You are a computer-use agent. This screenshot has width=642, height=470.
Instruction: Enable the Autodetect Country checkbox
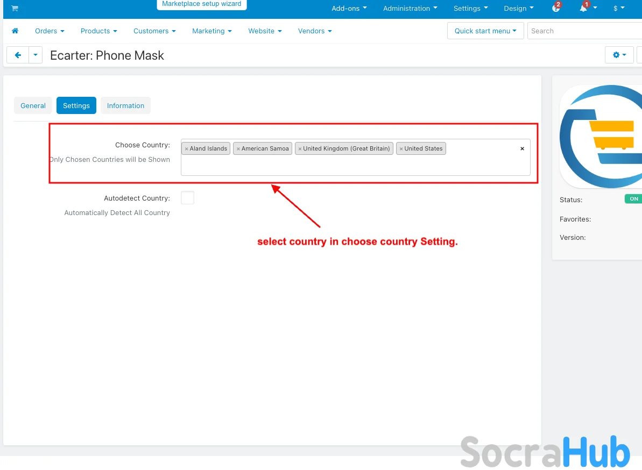click(187, 198)
